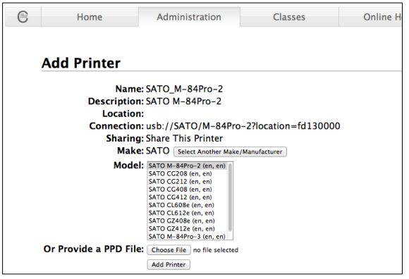Click the 'no file selected' label
409x279 pixels.
tap(216, 250)
